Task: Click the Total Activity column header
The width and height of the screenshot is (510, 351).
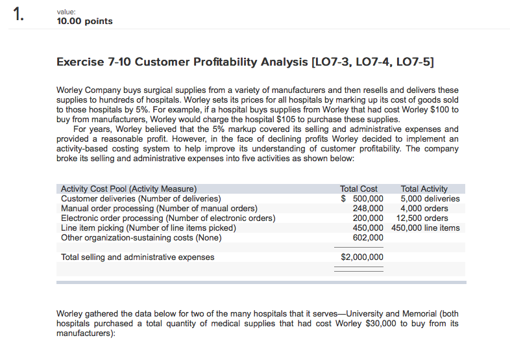Action: point(424,189)
